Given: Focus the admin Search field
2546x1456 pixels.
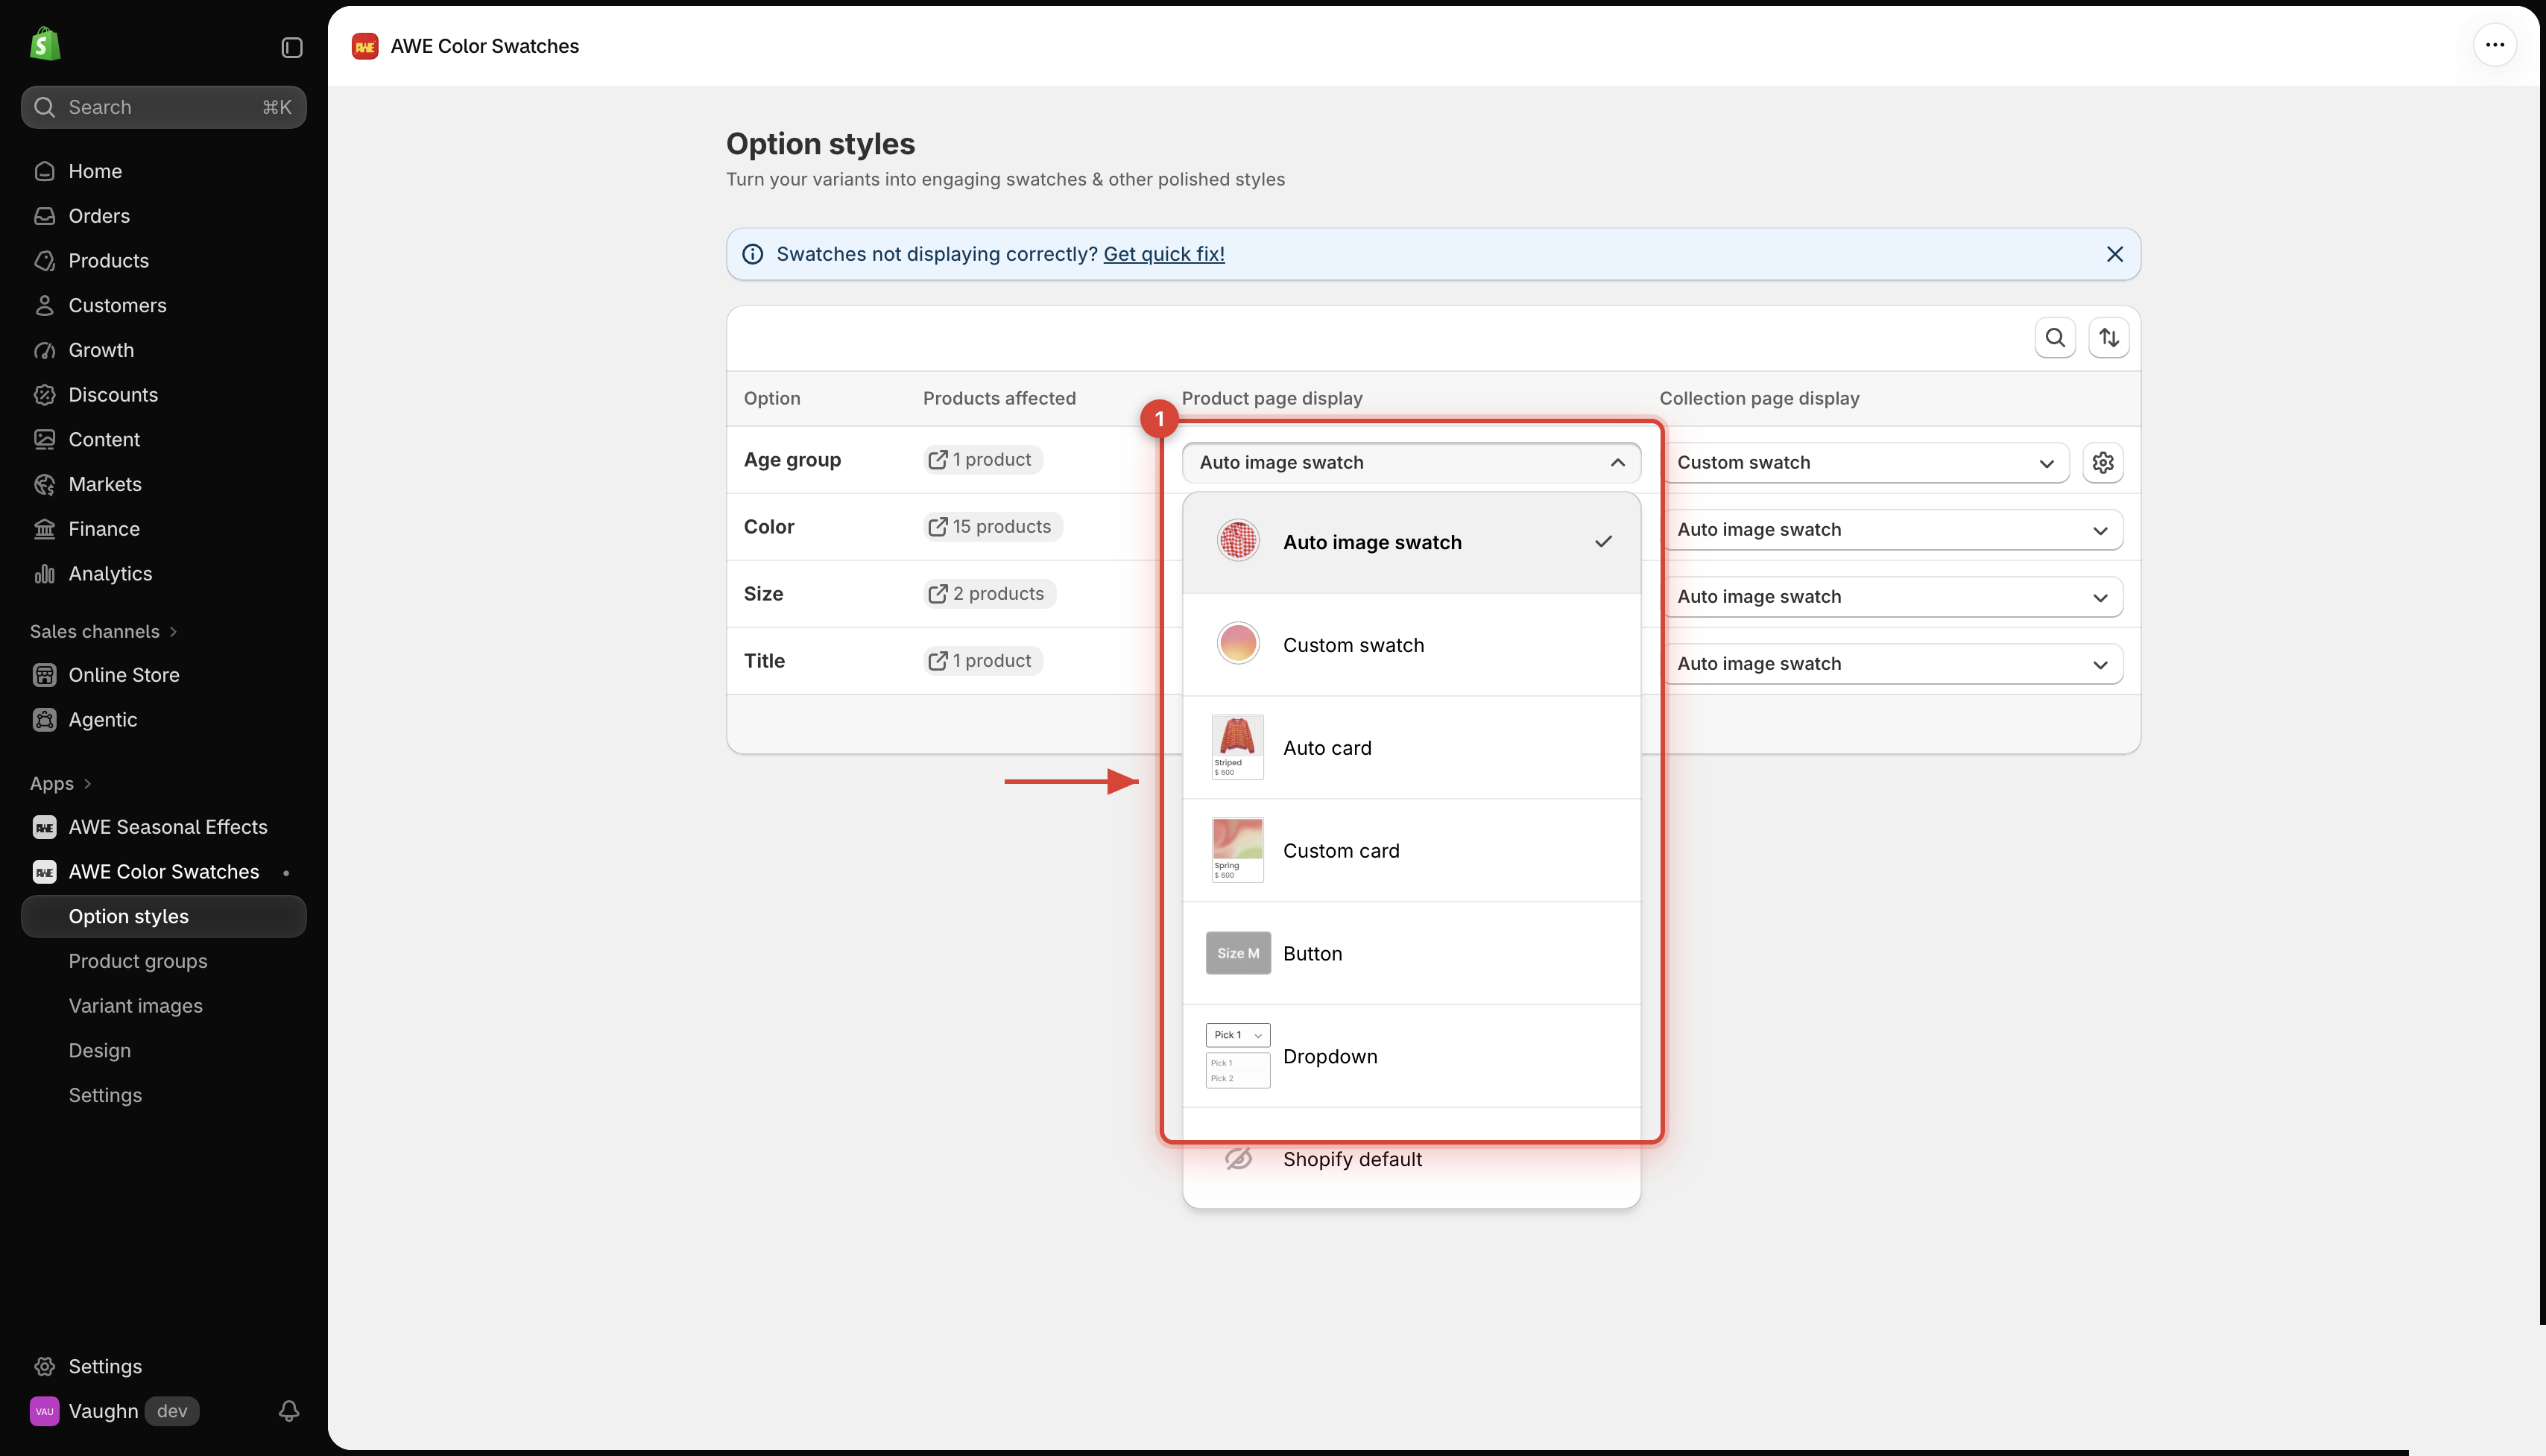Looking at the screenshot, I should click(x=163, y=107).
